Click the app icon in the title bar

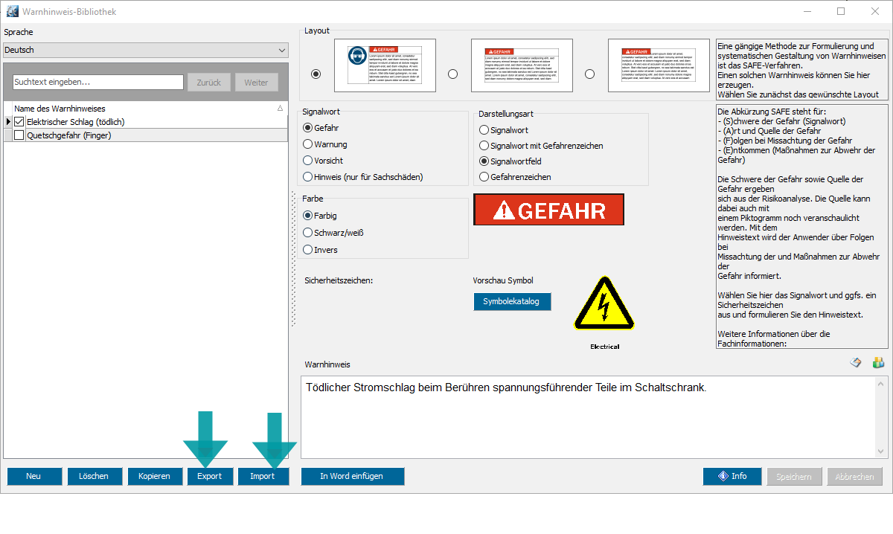point(12,12)
